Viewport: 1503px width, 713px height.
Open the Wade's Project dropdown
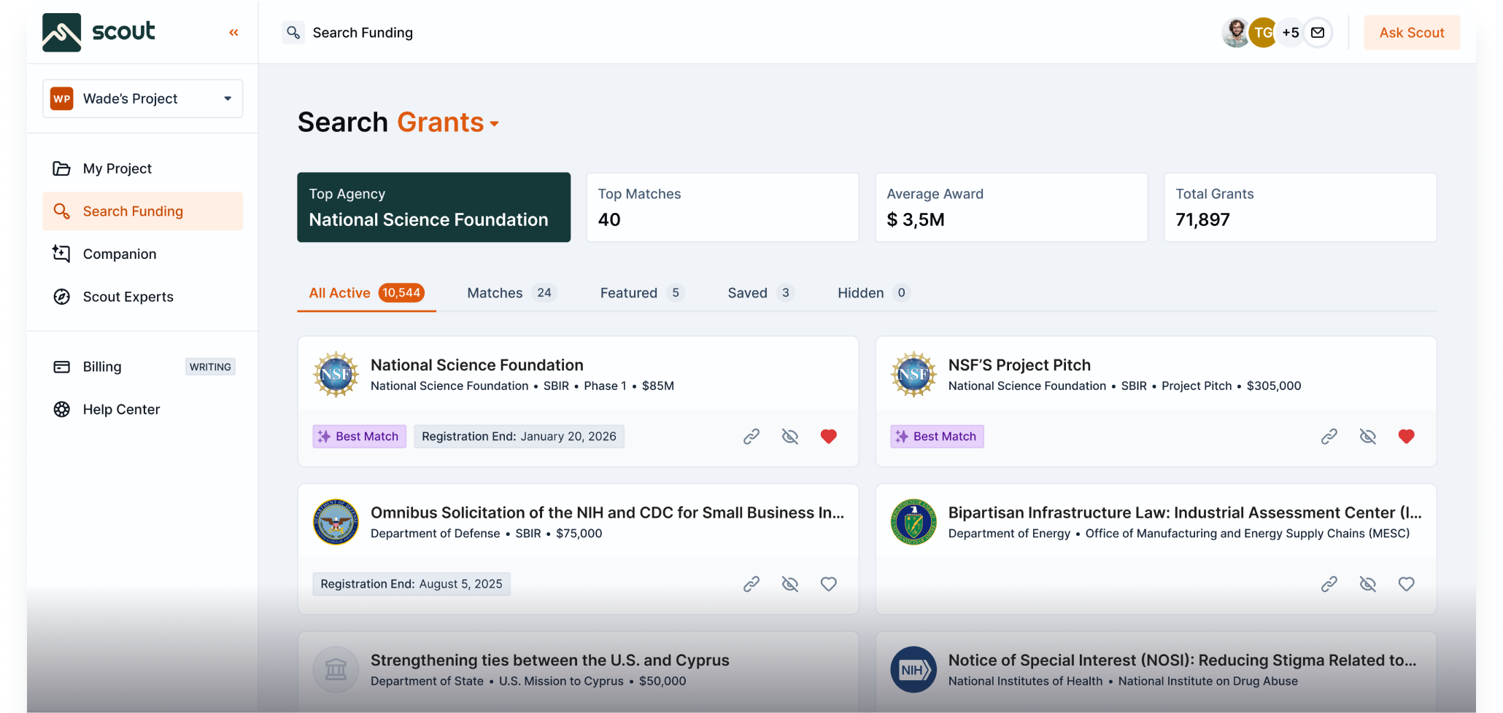(x=143, y=98)
